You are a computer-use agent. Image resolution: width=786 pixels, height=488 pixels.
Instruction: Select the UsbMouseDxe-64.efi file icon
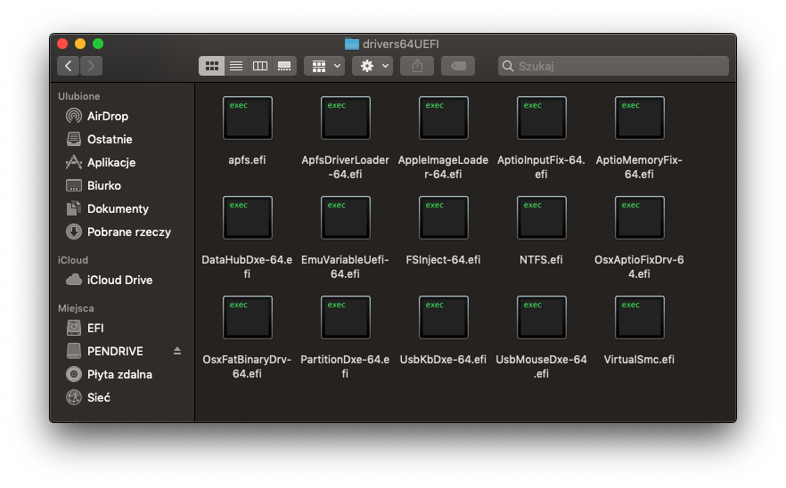click(542, 318)
